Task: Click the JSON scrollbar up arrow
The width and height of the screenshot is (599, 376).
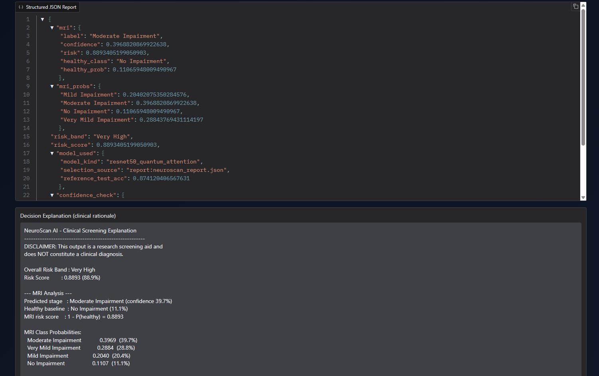Action: 583,5
